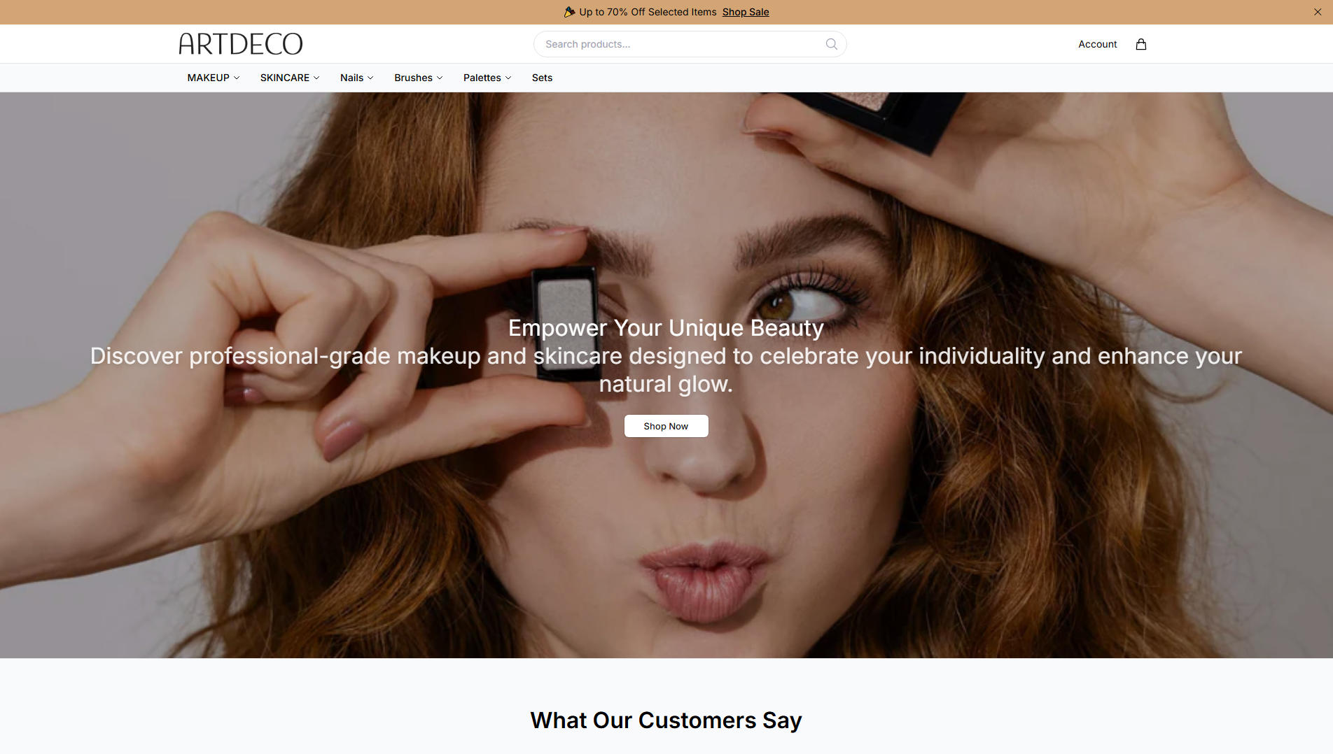The width and height of the screenshot is (1333, 754).
Task: Expand the MAKEUP dropdown menu
Action: [214, 78]
